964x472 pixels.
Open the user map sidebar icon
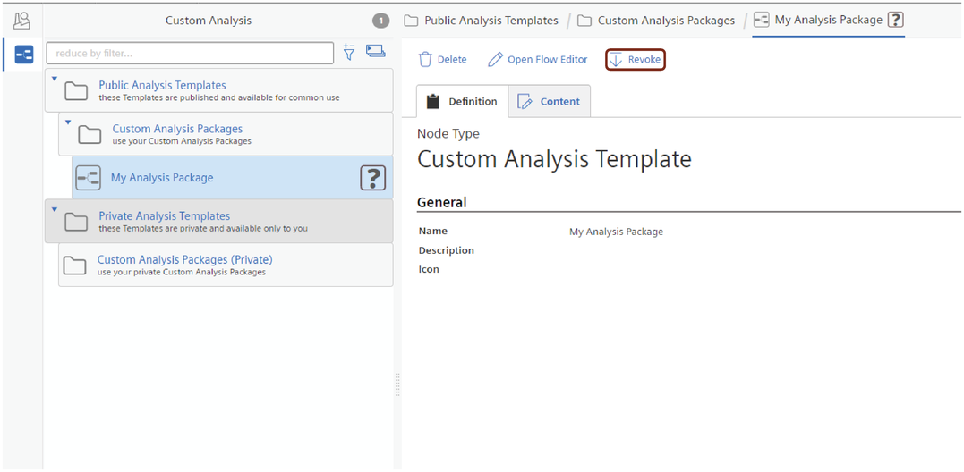pos(22,21)
